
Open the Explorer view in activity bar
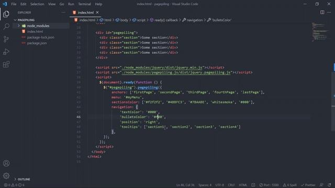pos(6,14)
